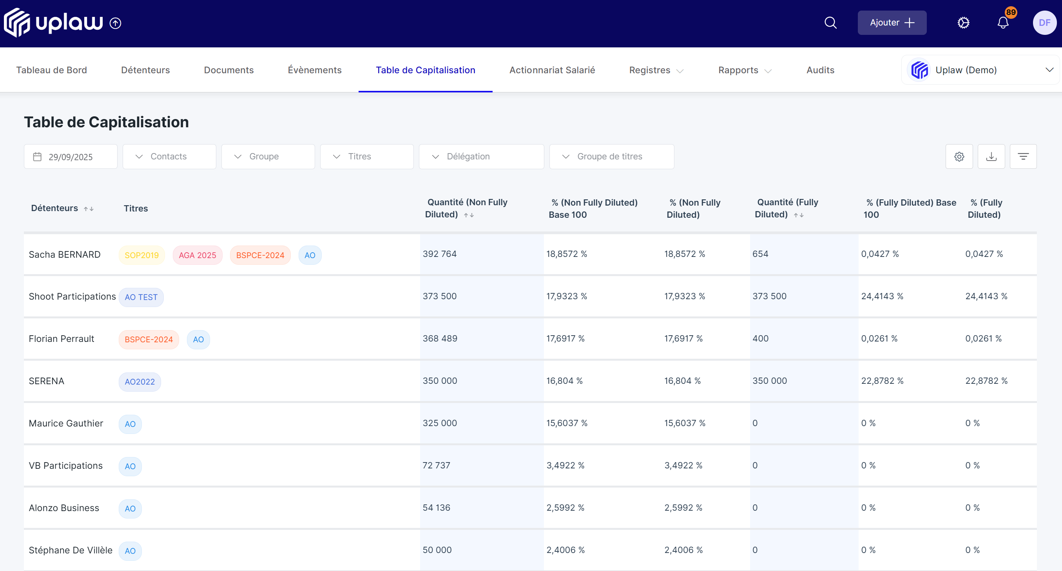Sort by Quantité (Non Fully Diluted) arrows

[x=469, y=215]
